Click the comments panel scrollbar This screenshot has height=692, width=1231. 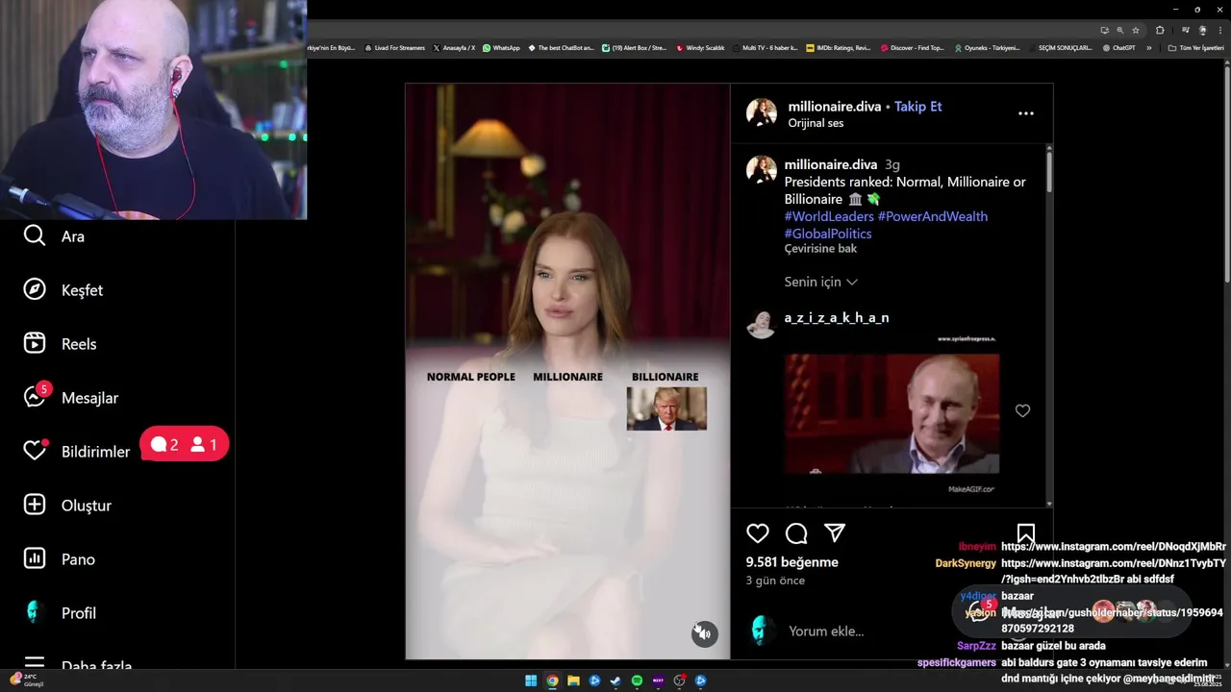tap(1048, 173)
